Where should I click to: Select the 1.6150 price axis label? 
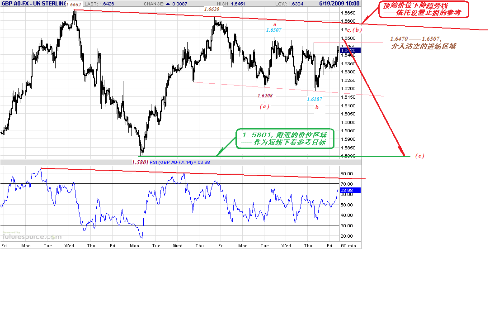pos(348,97)
